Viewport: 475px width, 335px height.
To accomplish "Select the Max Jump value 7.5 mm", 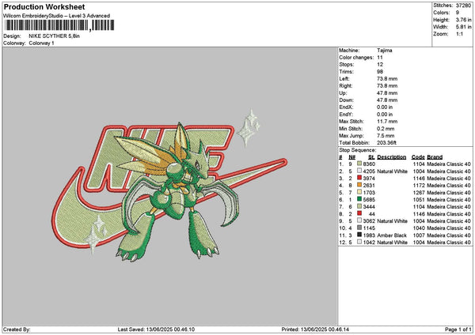I will (386, 136).
